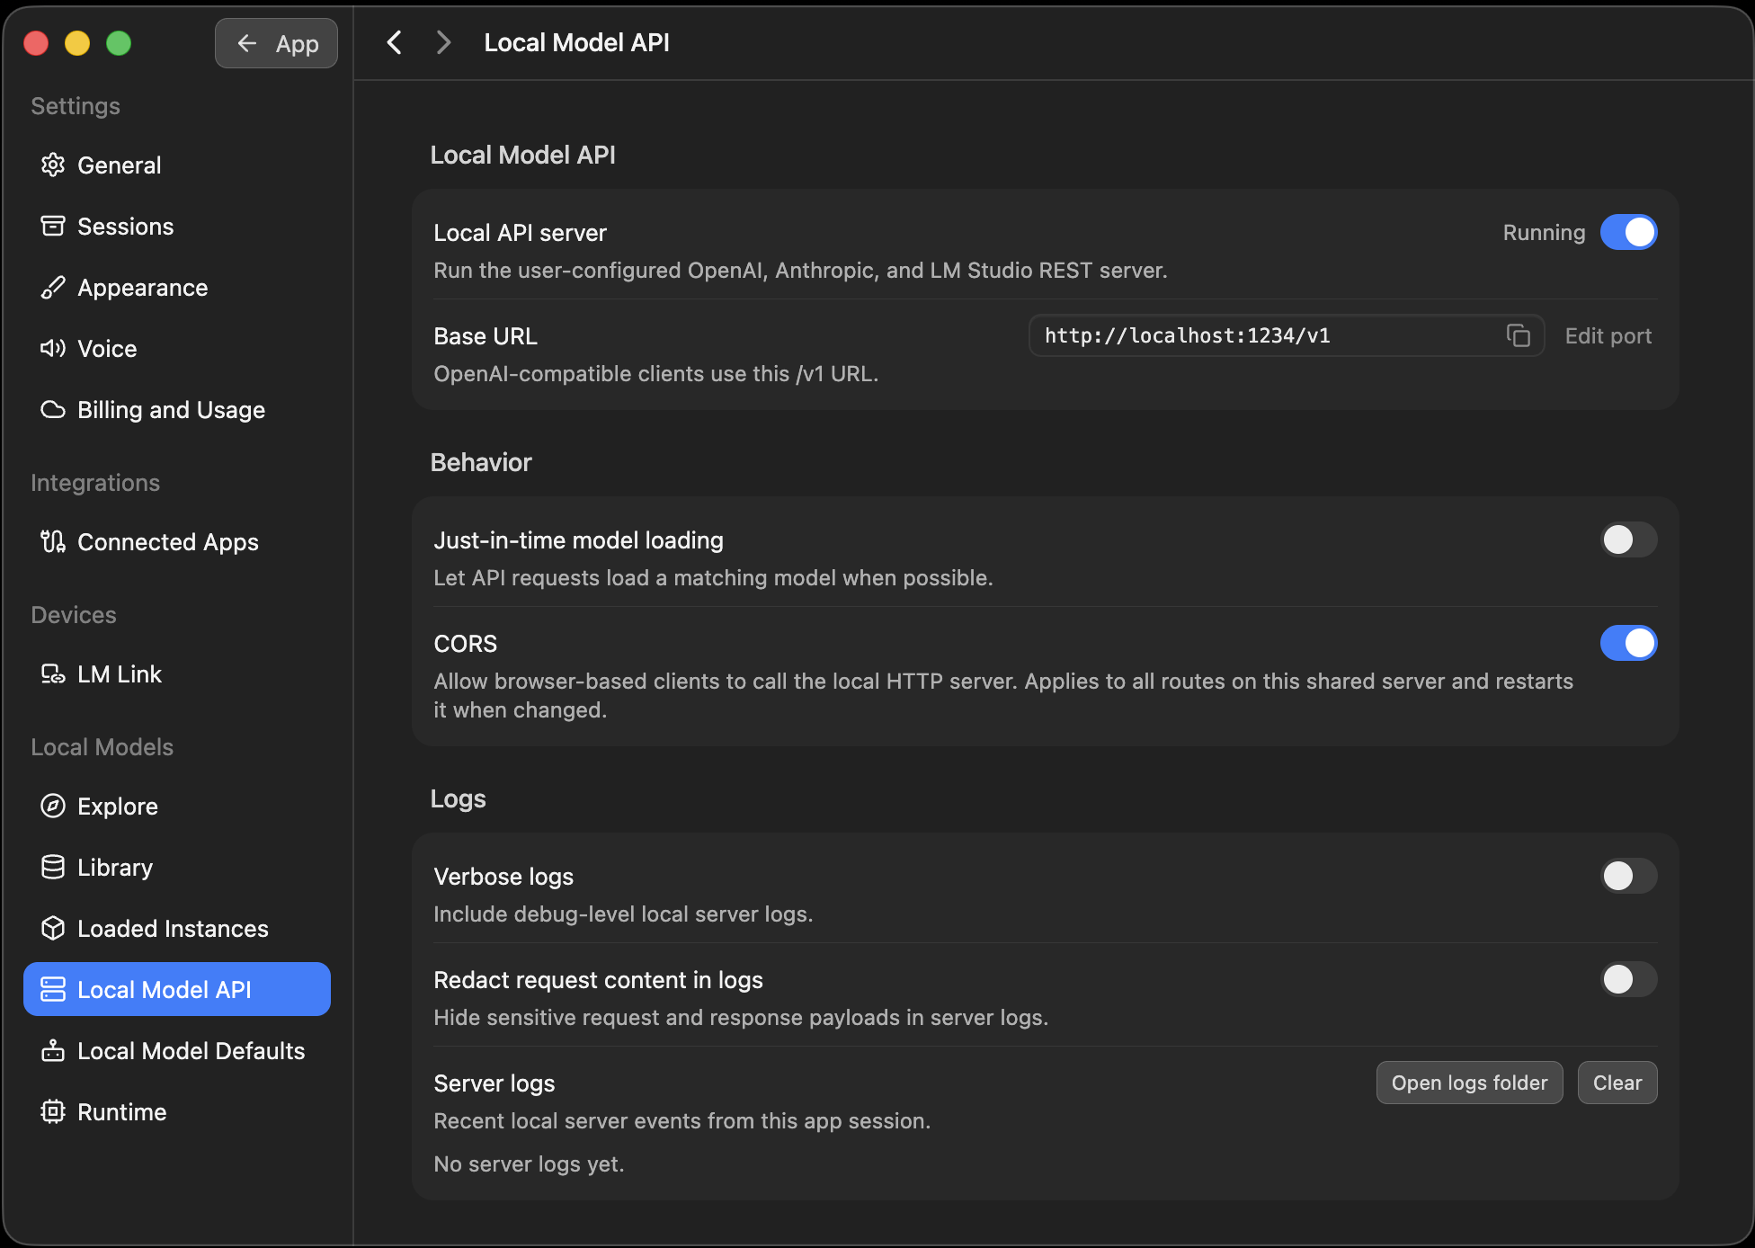Image resolution: width=1755 pixels, height=1248 pixels.
Task: Click the "Devices" sidebar section header
Action: (x=74, y=615)
